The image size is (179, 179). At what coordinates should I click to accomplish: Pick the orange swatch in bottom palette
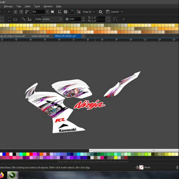click(41, 154)
